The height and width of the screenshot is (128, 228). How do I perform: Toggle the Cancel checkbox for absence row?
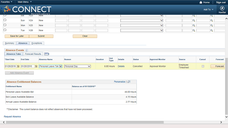pyautogui.click(x=203, y=66)
